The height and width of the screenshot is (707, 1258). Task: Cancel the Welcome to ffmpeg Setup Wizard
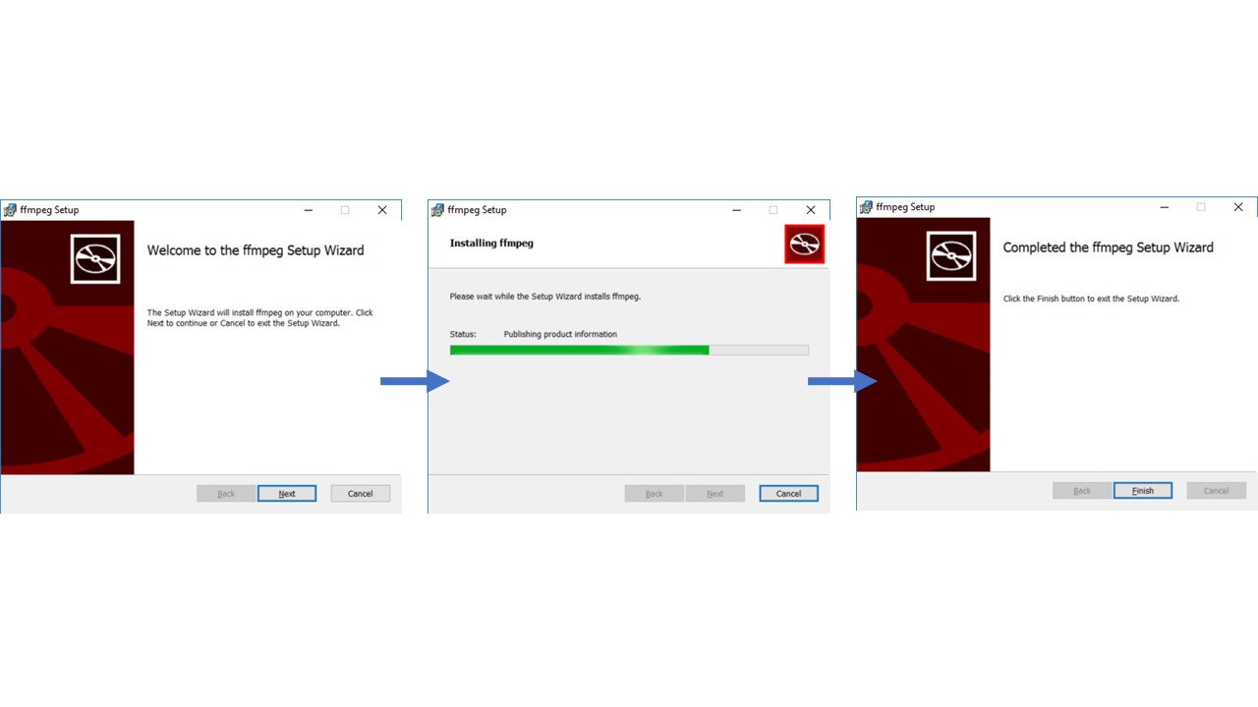click(x=361, y=494)
